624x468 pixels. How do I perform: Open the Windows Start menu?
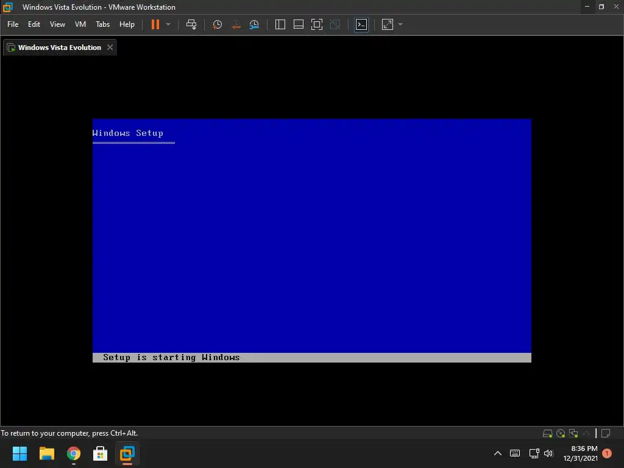(x=19, y=453)
